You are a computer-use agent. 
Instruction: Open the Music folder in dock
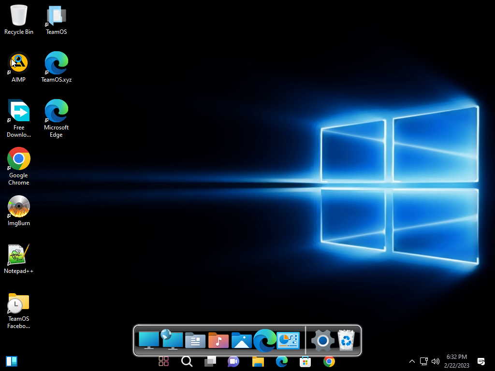(x=218, y=341)
